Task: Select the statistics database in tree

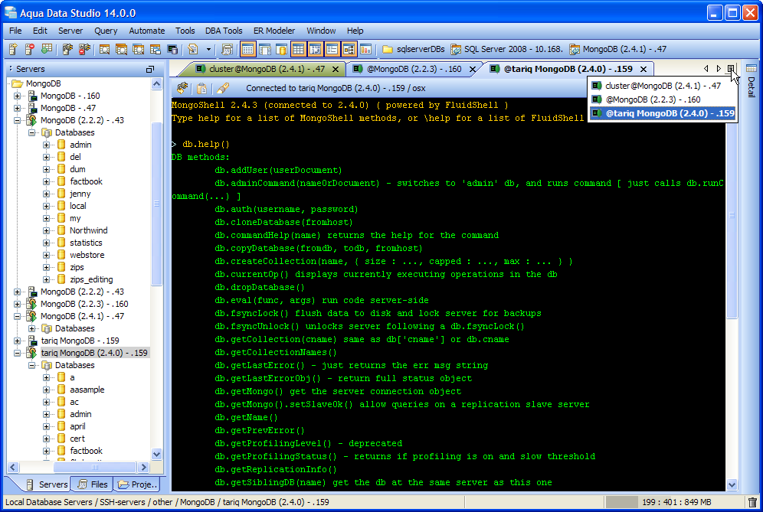Action: coord(86,243)
